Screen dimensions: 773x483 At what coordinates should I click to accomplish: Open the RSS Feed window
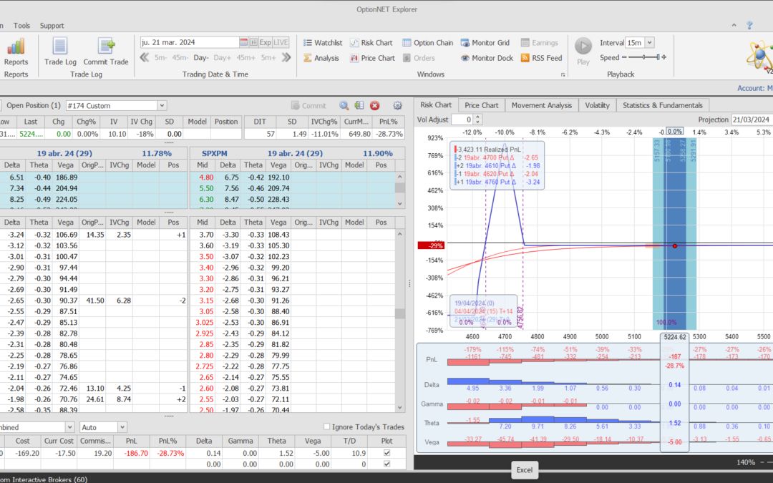[x=541, y=58]
